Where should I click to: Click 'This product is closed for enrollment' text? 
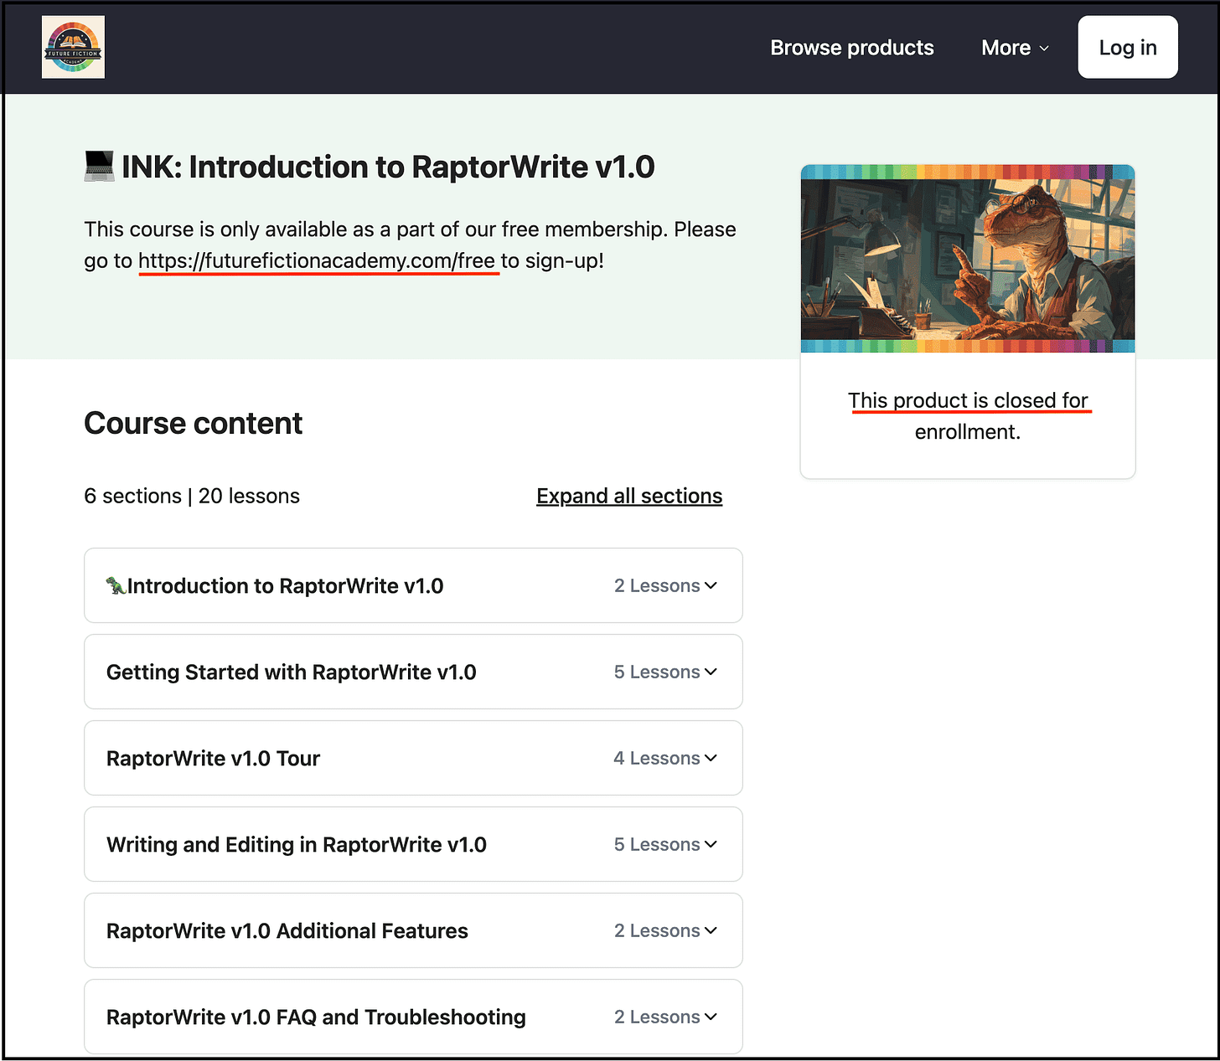[x=968, y=416]
